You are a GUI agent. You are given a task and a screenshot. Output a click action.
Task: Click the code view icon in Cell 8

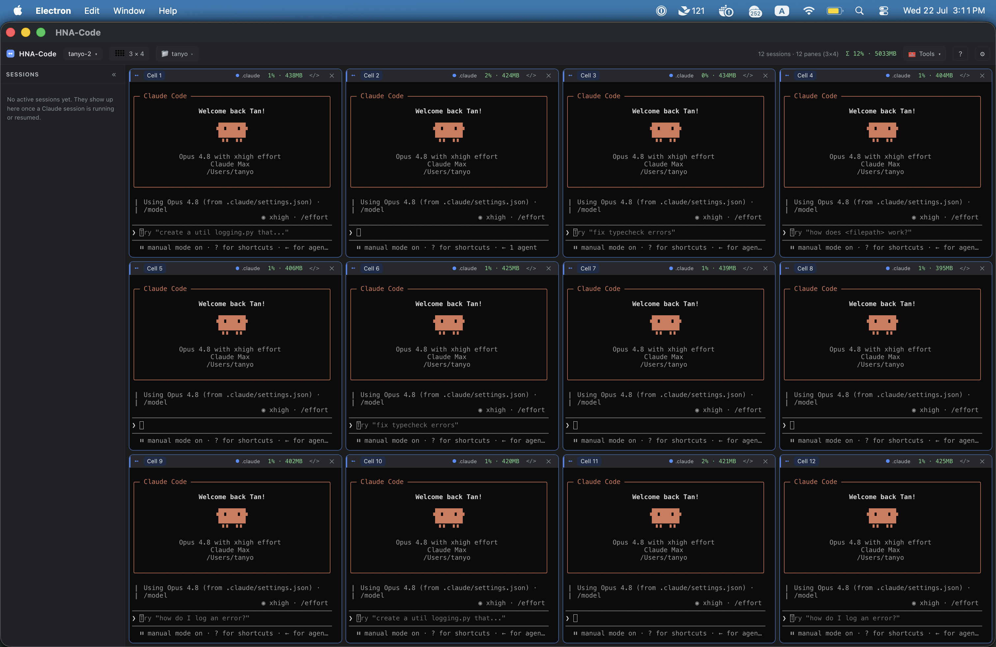pyautogui.click(x=964, y=268)
